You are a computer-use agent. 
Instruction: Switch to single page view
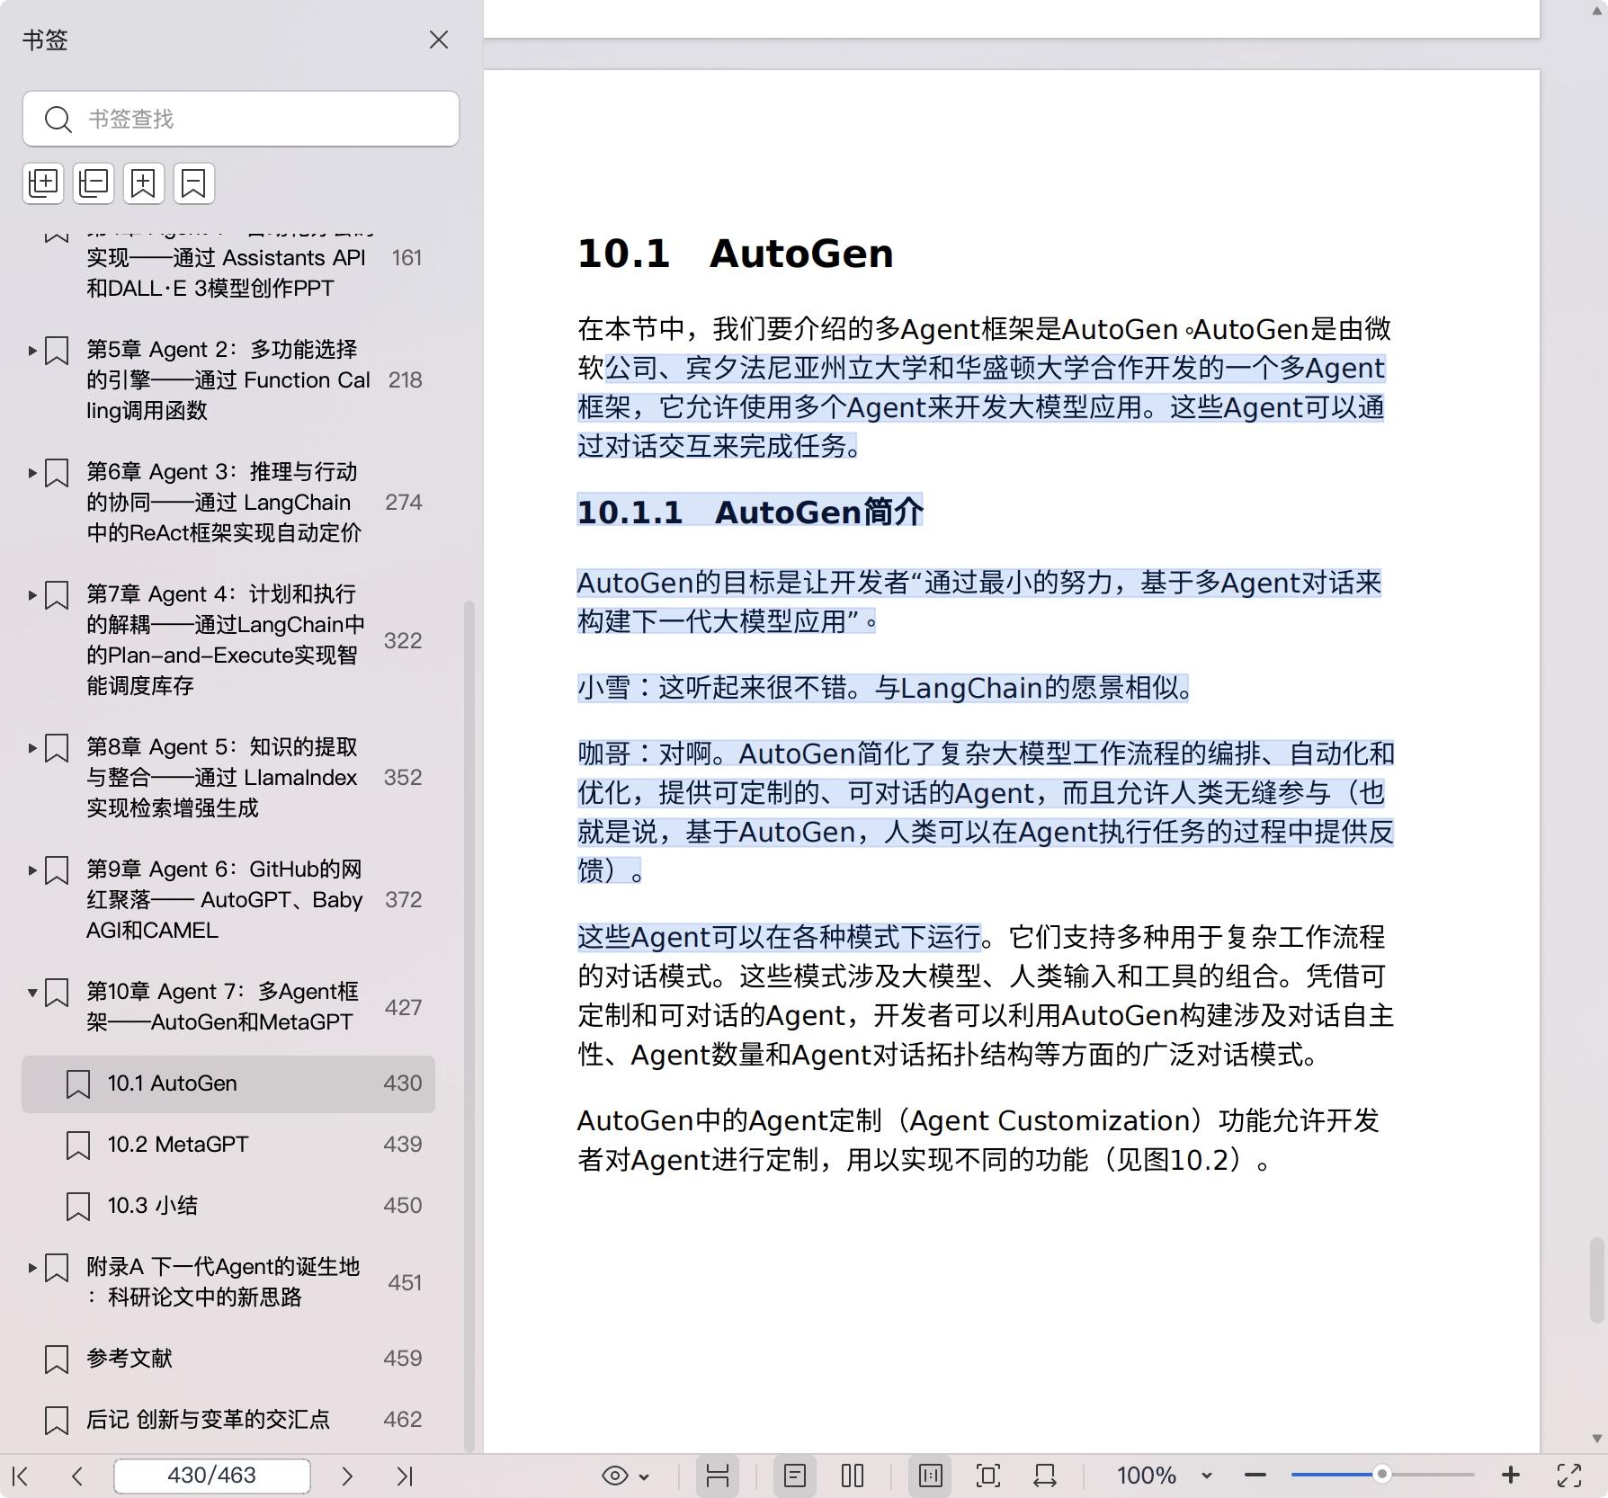pos(795,1476)
